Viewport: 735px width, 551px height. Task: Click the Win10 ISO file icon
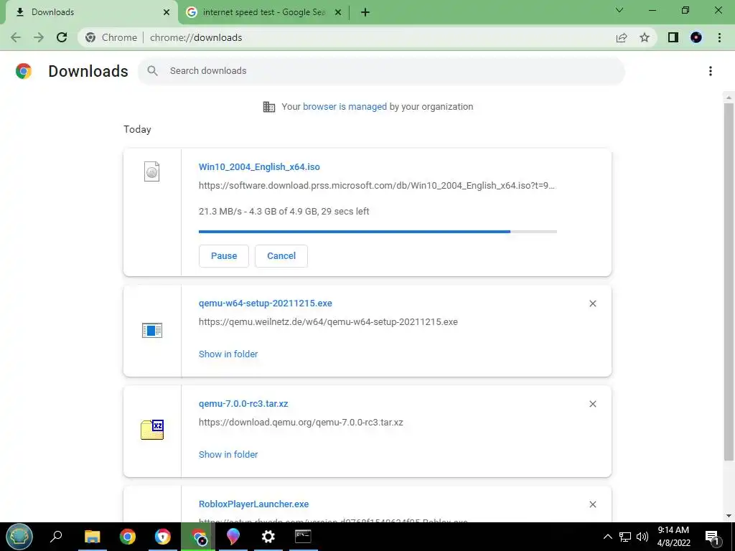[x=152, y=171]
